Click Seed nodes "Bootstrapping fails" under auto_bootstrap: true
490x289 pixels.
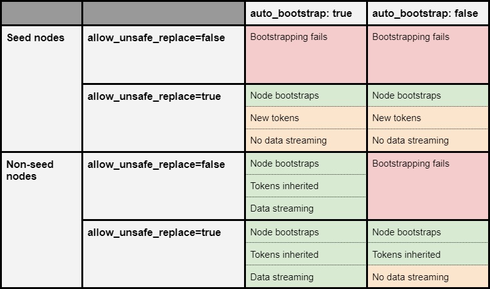(288, 37)
